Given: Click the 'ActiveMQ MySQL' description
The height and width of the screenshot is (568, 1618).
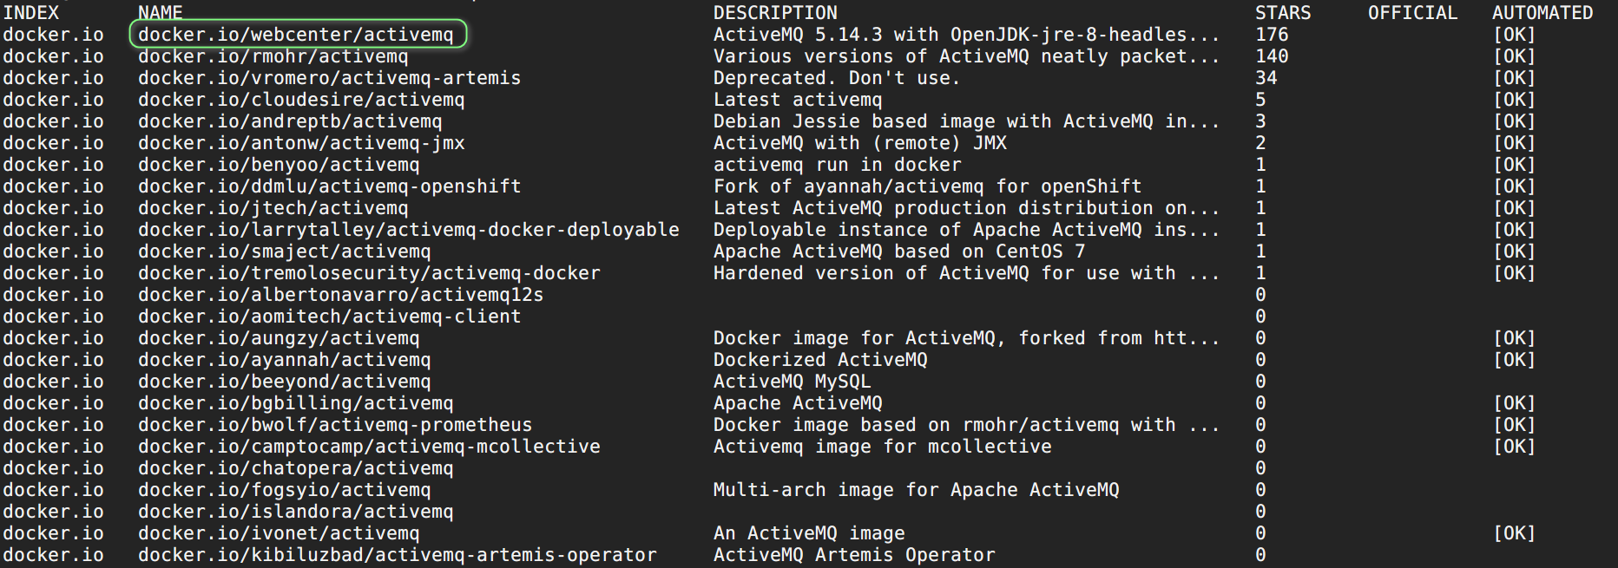Looking at the screenshot, I should point(792,382).
